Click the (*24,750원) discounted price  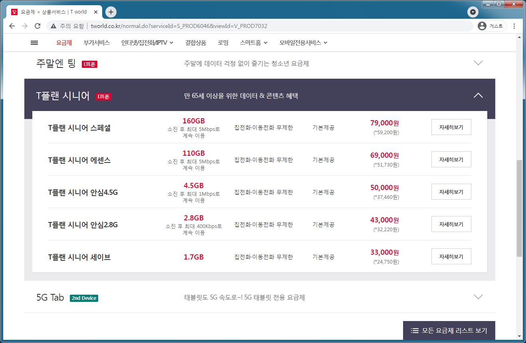click(x=386, y=262)
